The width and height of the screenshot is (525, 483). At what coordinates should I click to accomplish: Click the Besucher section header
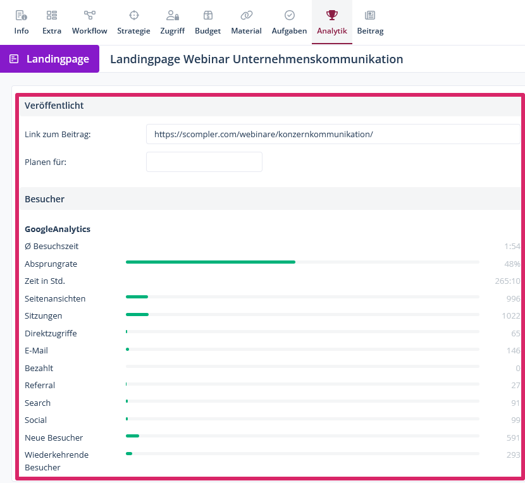tap(45, 199)
